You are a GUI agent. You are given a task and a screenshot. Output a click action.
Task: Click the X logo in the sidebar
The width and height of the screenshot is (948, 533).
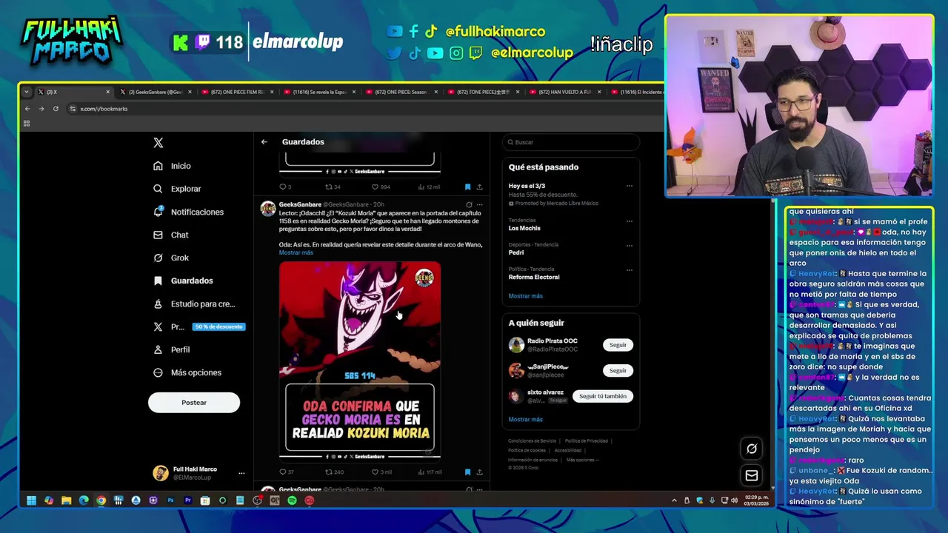(158, 143)
